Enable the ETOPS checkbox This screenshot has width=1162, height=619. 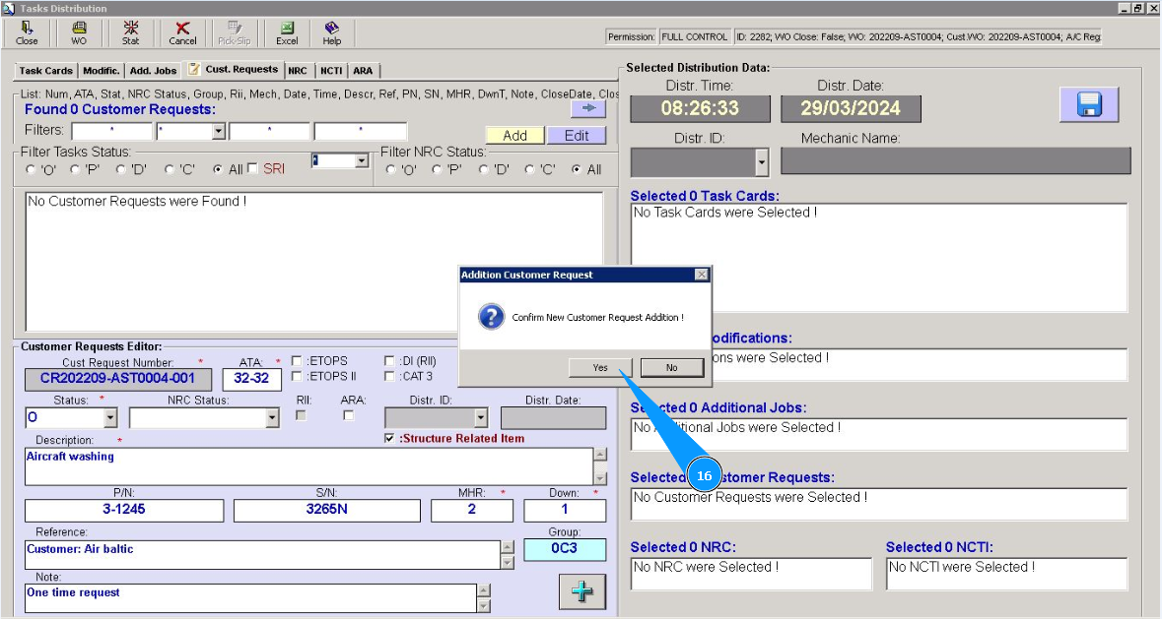[297, 361]
